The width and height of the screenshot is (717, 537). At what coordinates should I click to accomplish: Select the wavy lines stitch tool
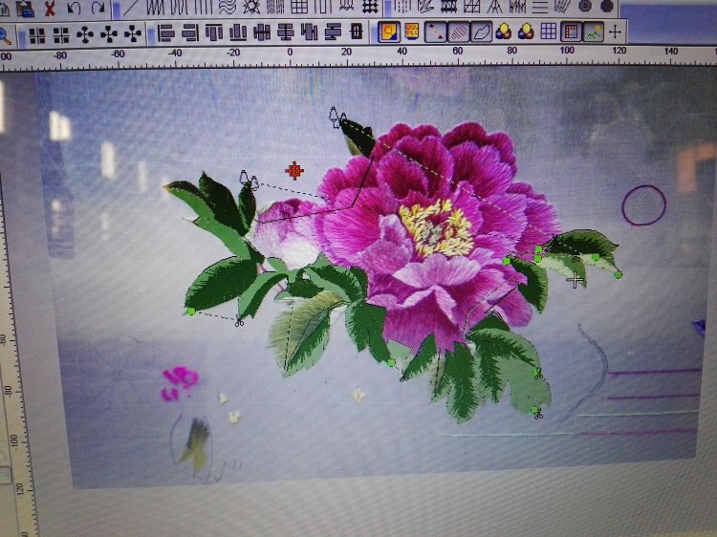pos(227,6)
